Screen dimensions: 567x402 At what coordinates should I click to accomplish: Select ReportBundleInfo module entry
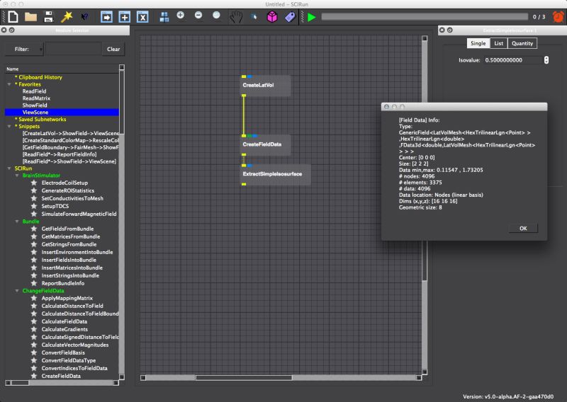[x=63, y=283]
